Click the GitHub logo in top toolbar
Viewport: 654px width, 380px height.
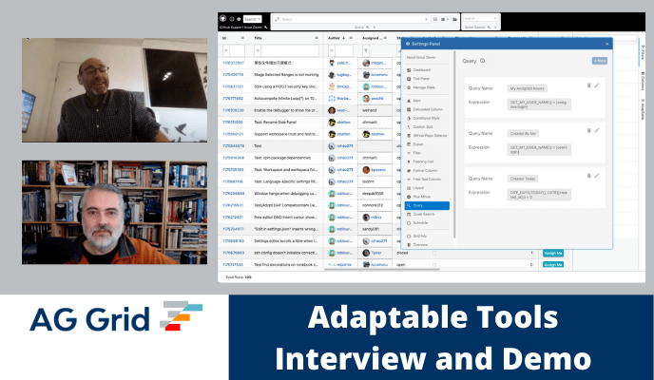coord(224,18)
